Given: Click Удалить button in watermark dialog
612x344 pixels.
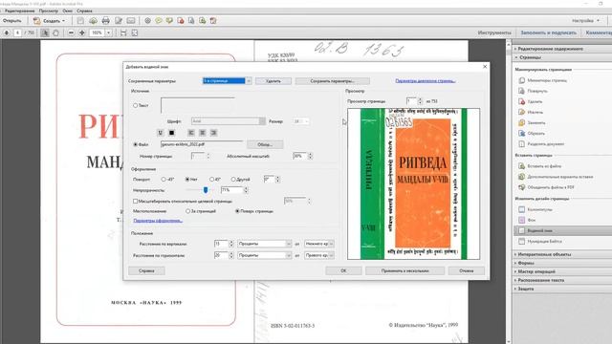Looking at the screenshot, I should 273,81.
